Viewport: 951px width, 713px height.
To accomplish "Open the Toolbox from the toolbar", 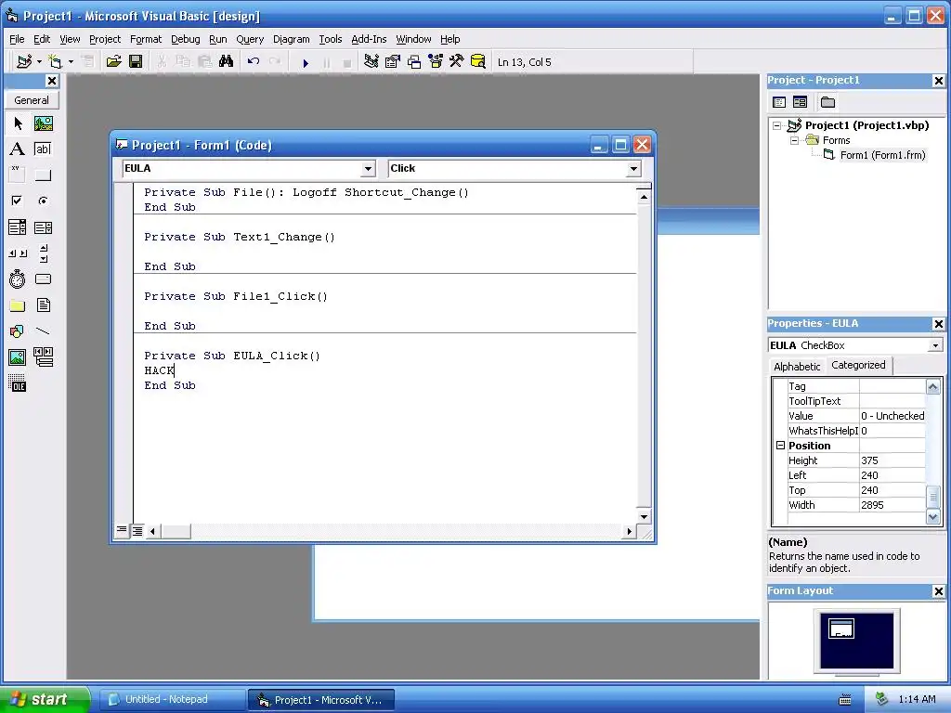I will (x=457, y=61).
